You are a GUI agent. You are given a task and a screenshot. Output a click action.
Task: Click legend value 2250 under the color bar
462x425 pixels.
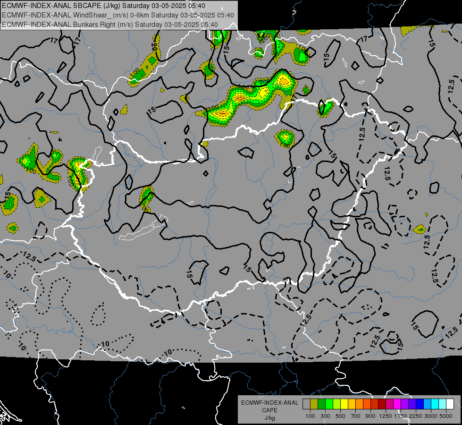pos(415,416)
